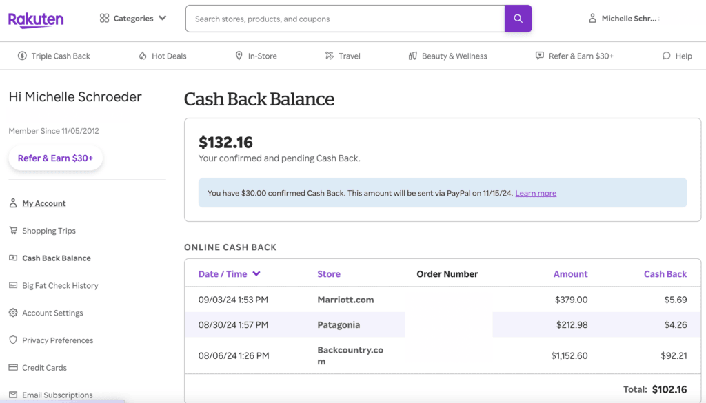This screenshot has height=403, width=706.
Task: Open the Rakuten home logo
Action: (x=35, y=19)
